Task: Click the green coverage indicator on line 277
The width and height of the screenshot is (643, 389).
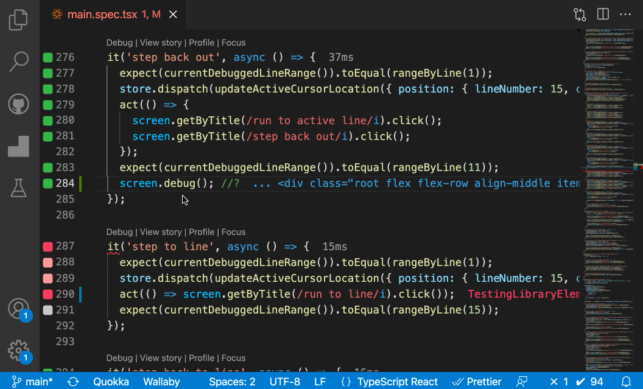Action: coord(47,73)
